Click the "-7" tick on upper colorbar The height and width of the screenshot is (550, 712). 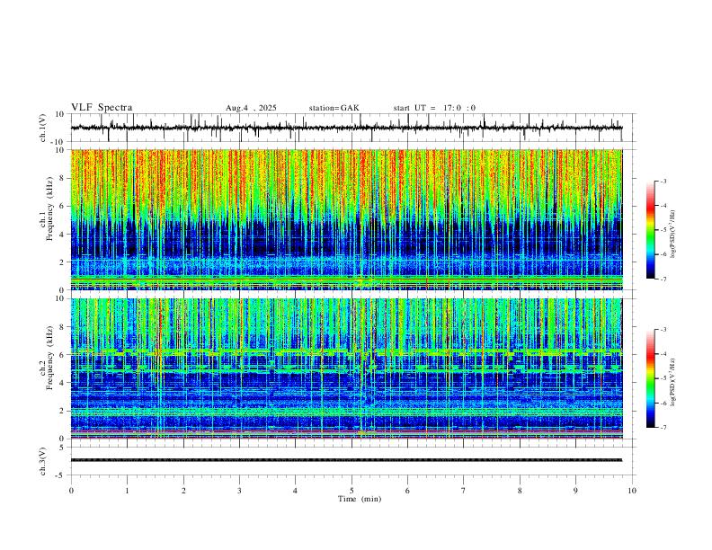click(x=663, y=279)
